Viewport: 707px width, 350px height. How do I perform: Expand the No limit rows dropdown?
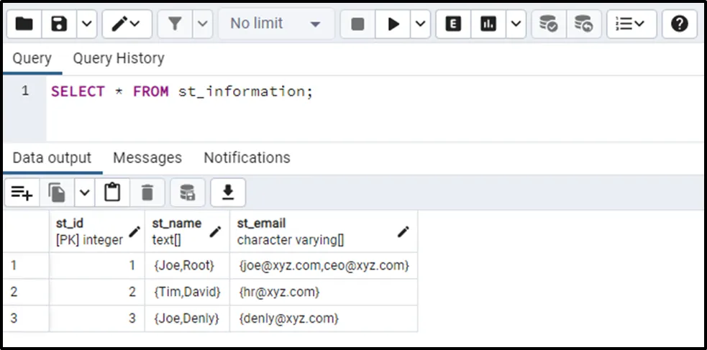pyautogui.click(x=275, y=24)
